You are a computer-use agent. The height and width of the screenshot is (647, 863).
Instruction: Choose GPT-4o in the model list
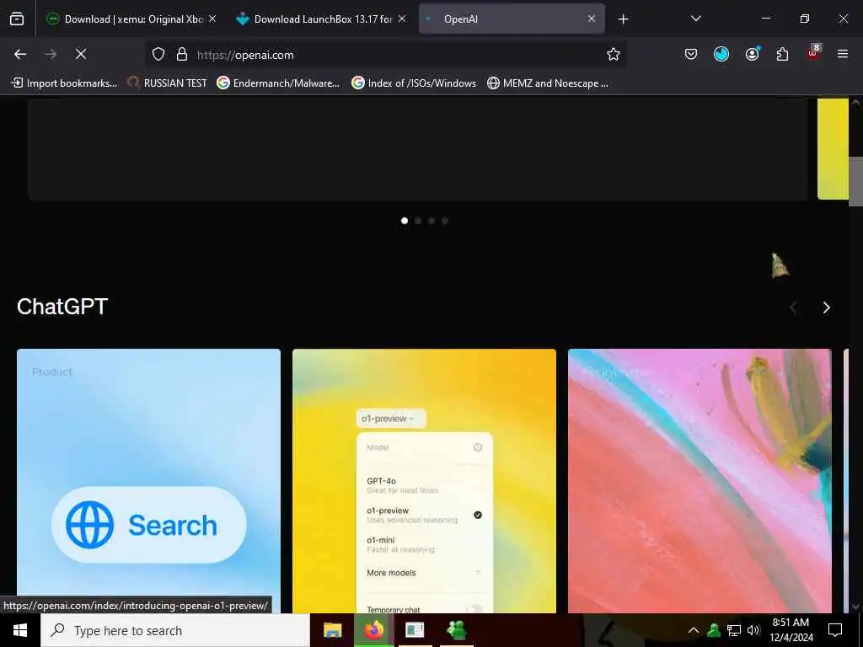[x=425, y=484]
